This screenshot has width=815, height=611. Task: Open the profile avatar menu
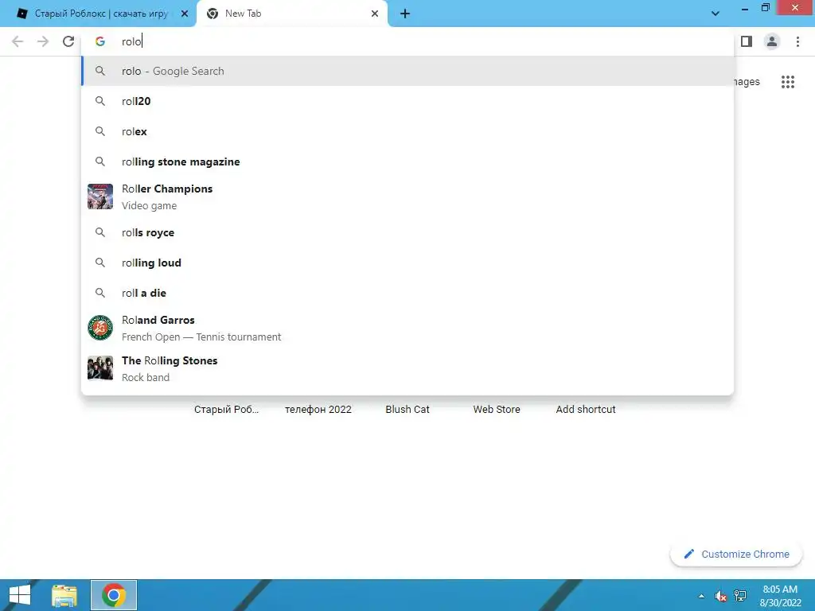(x=772, y=41)
